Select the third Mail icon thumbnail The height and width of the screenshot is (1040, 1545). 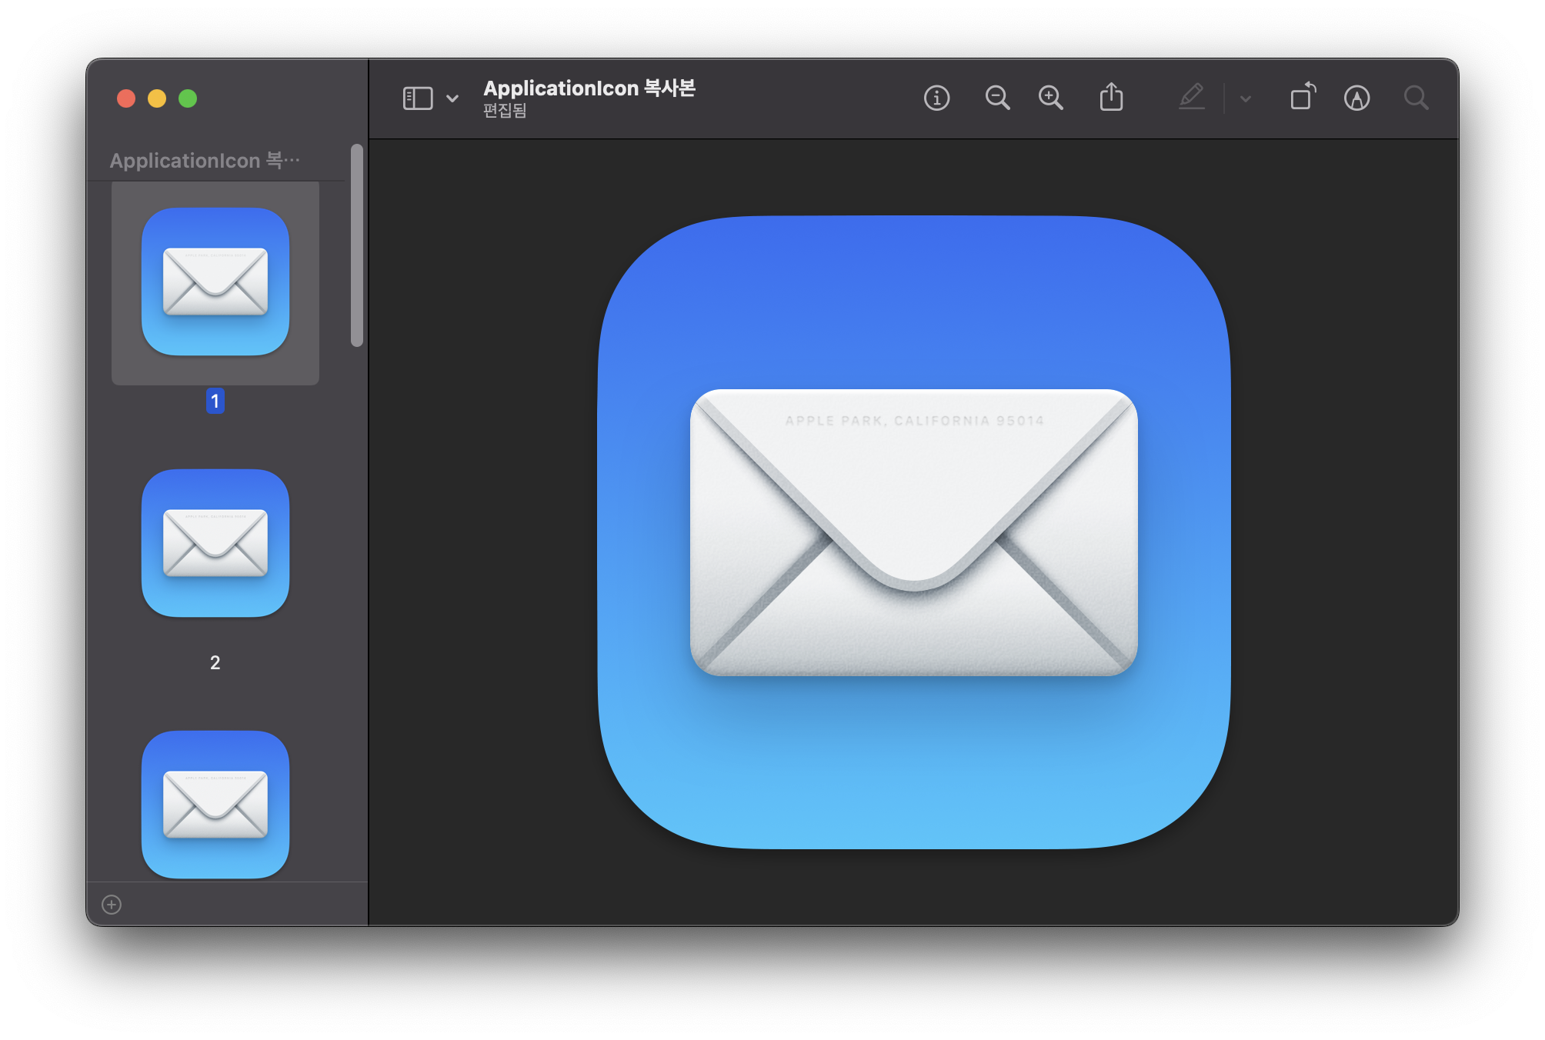215,804
